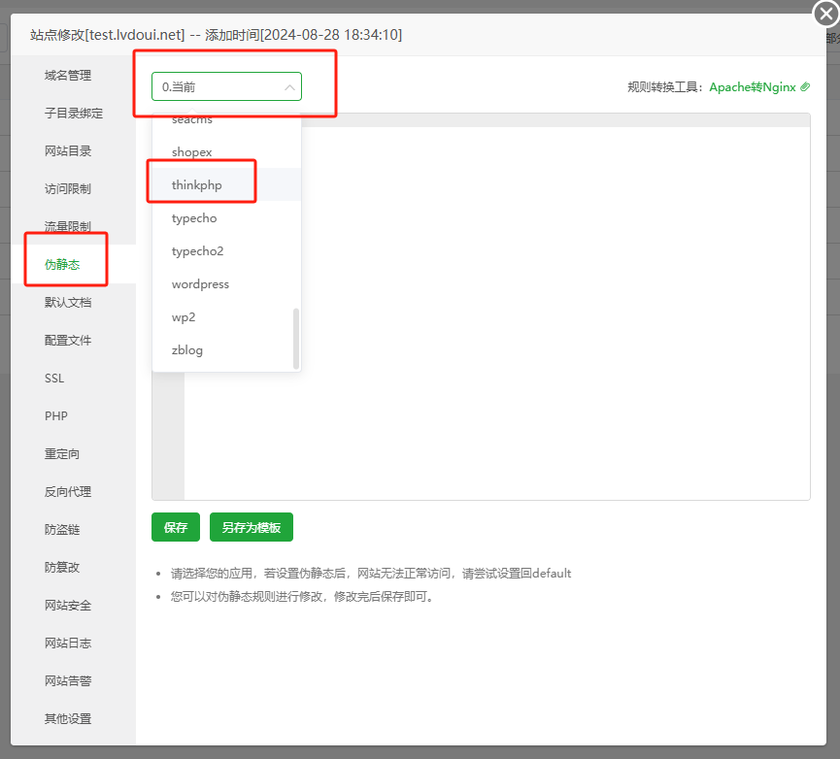840x759 pixels.
Task: Close the site modification dialog
Action: click(x=824, y=14)
